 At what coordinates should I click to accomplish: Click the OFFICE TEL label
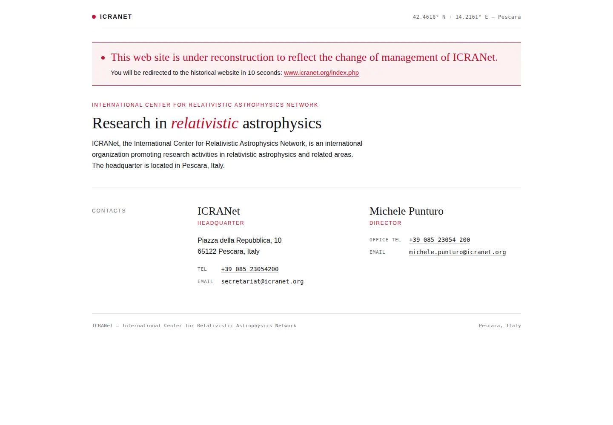[385, 240]
